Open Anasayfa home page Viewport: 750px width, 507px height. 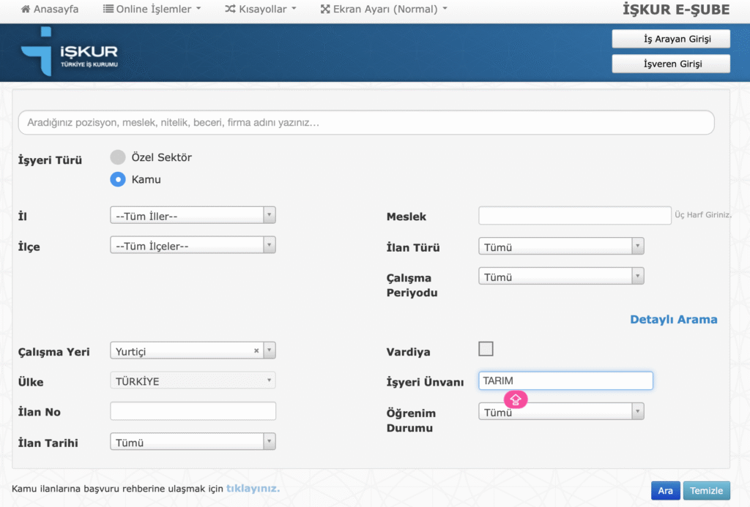point(50,10)
